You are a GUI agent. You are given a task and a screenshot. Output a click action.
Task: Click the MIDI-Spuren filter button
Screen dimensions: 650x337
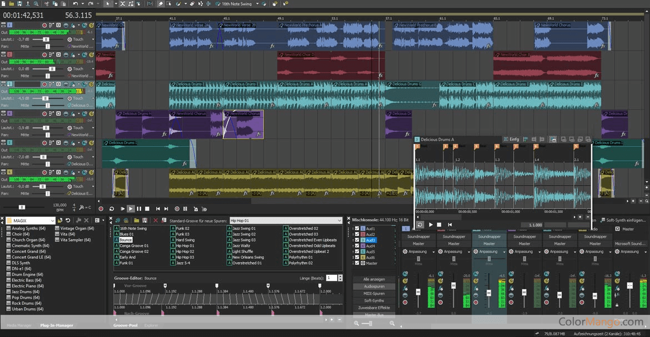tap(374, 294)
